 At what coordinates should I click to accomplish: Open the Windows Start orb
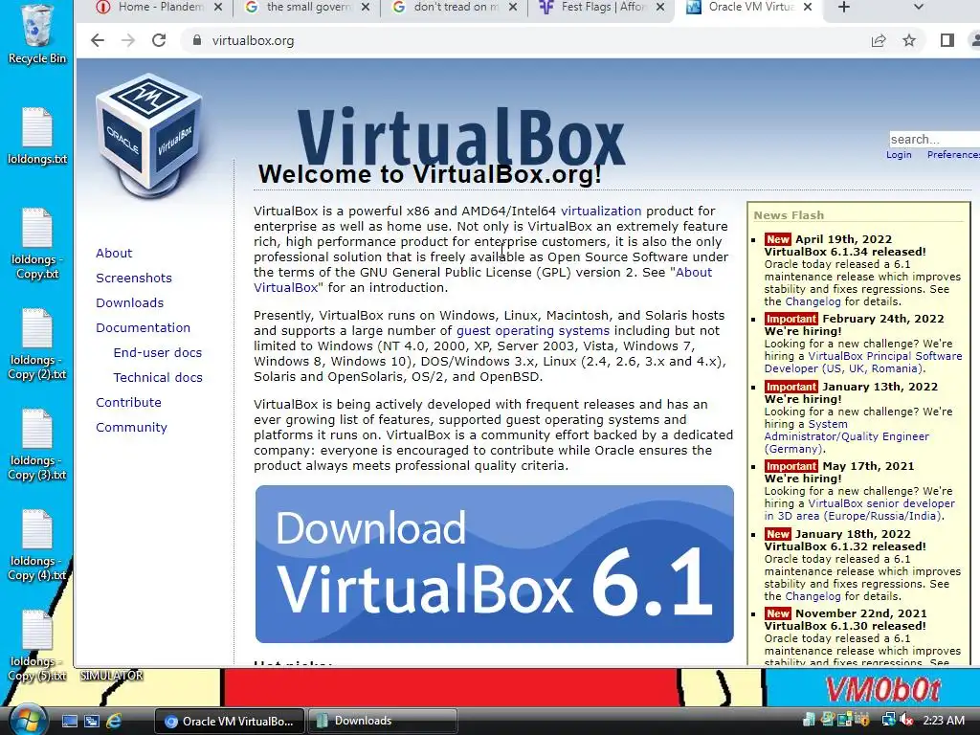pyautogui.click(x=28, y=721)
